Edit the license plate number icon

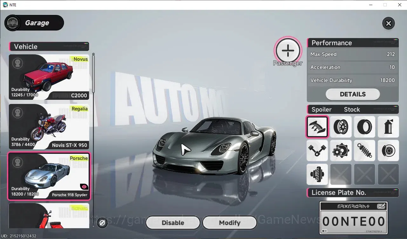pos(381,206)
